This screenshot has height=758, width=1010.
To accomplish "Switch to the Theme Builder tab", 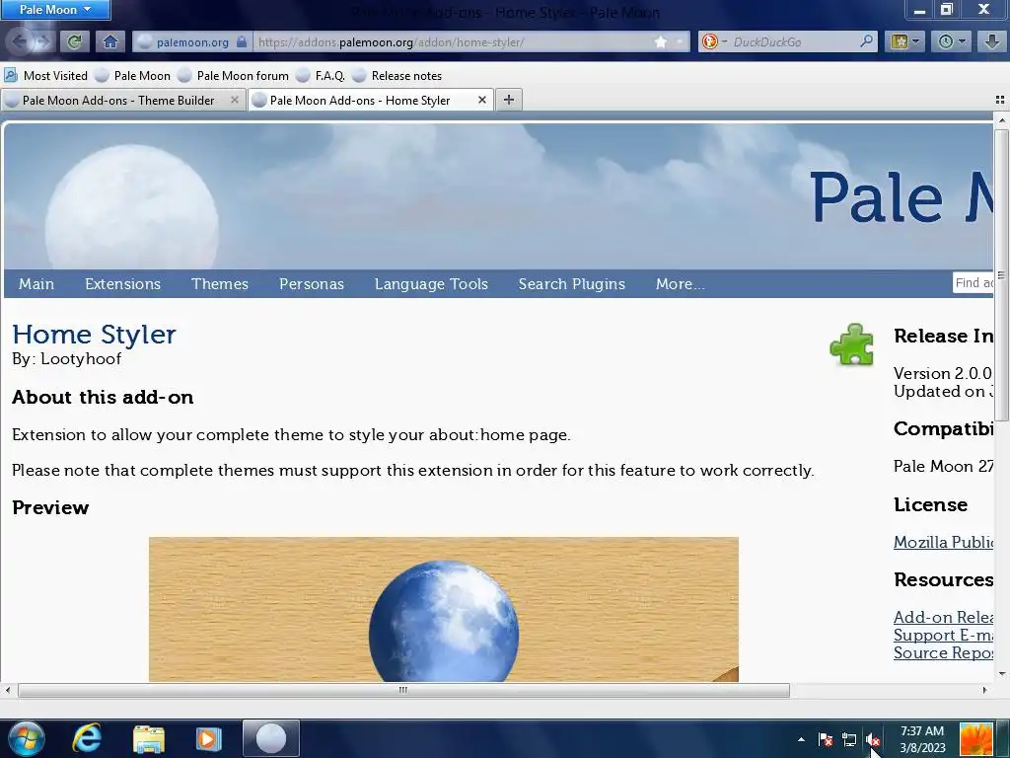I will click(116, 100).
